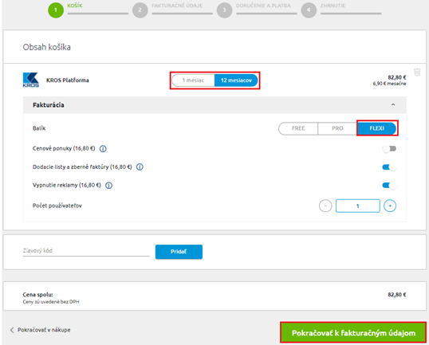Select the 1 mesiac billing period
This screenshot has width=429, height=345.
(x=193, y=80)
